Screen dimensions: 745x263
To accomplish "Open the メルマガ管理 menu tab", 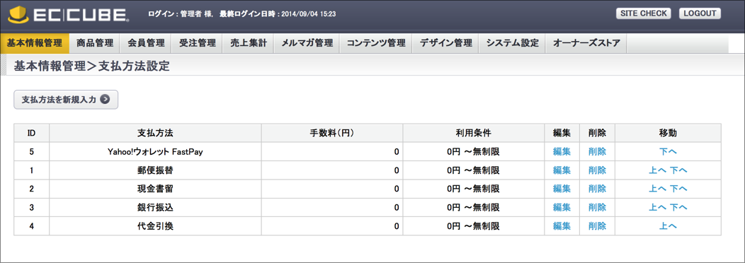I will click(x=307, y=43).
